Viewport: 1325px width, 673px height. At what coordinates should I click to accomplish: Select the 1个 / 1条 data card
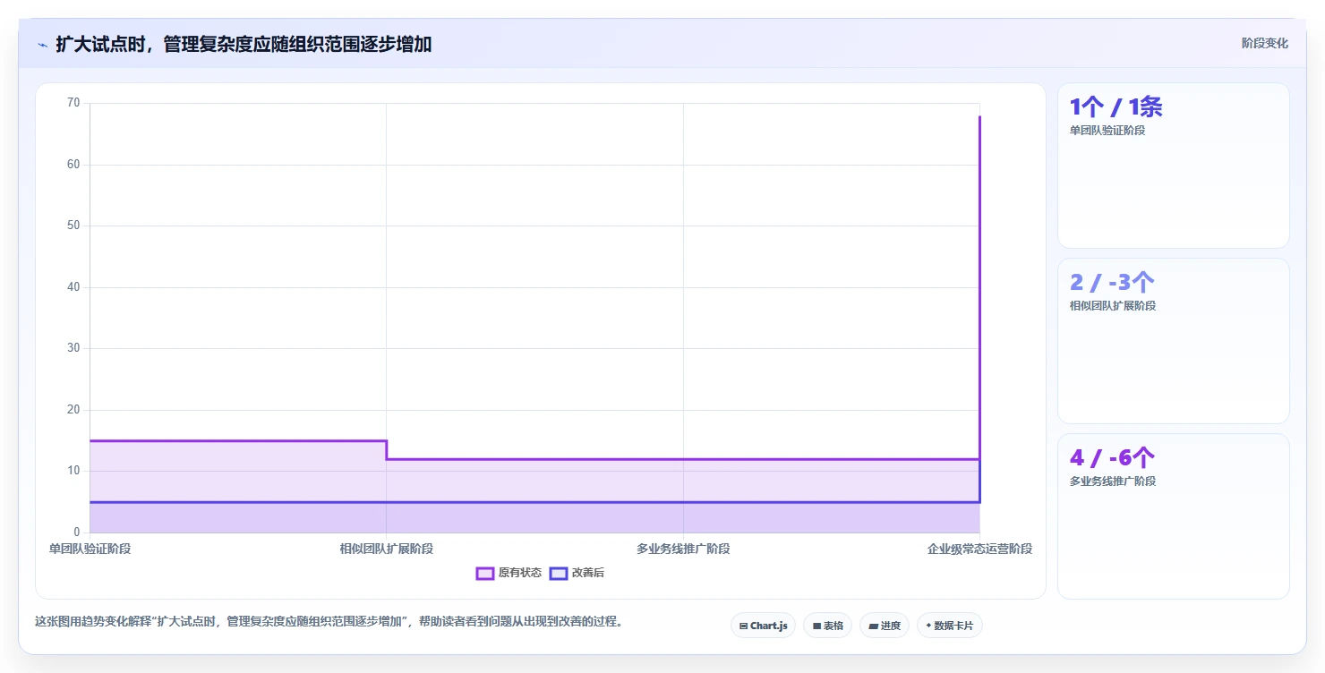[1173, 166]
